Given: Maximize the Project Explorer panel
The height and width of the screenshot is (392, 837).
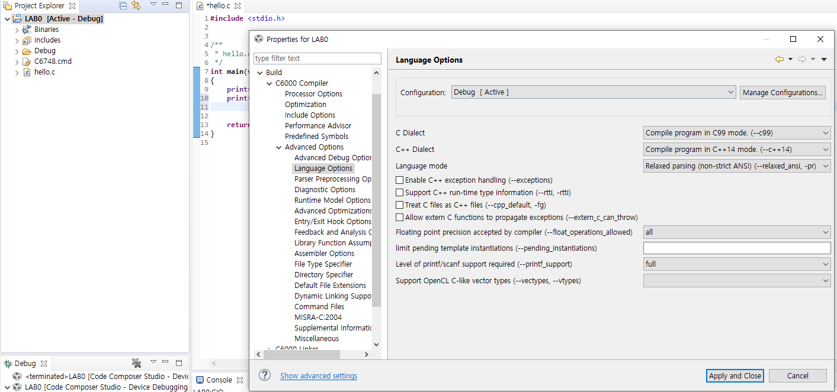Looking at the screenshot, I should coord(179,5).
